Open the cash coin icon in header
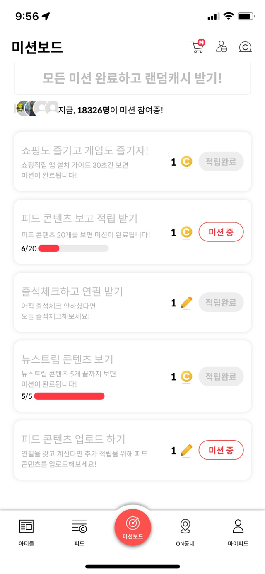Viewport: 265px width, 574px height. click(x=245, y=46)
